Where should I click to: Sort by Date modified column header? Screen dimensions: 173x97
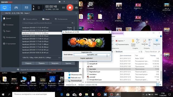tap(125, 56)
